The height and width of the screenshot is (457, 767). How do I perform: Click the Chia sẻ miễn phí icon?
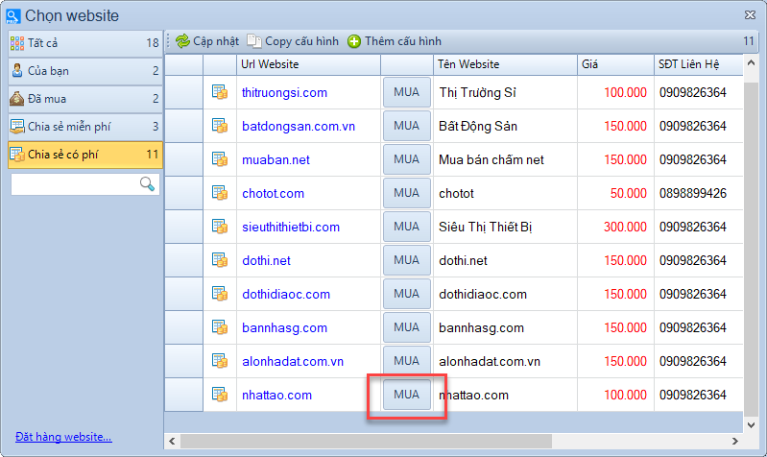pyautogui.click(x=17, y=127)
